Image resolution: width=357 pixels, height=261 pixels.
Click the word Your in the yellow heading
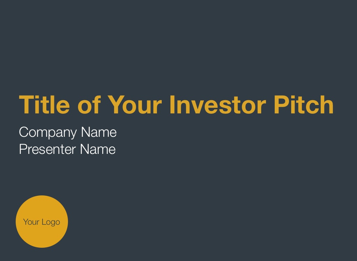(135, 105)
